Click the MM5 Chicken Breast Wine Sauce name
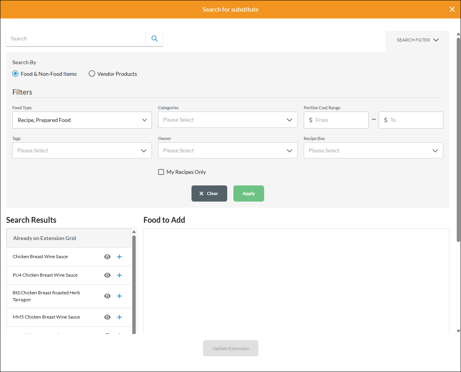461x372 pixels. point(46,317)
